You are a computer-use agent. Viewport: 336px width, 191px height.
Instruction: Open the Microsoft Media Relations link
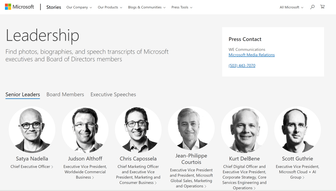[x=252, y=55]
